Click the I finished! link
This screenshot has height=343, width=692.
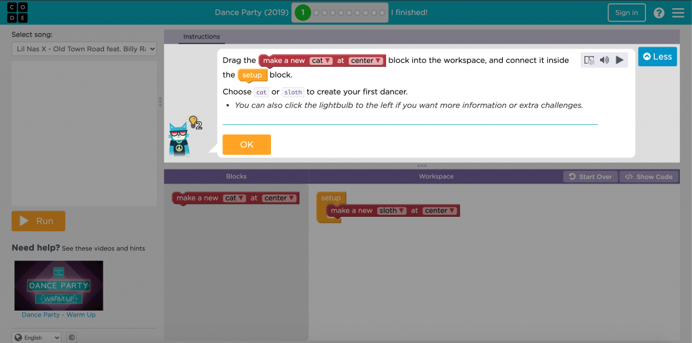tap(409, 12)
